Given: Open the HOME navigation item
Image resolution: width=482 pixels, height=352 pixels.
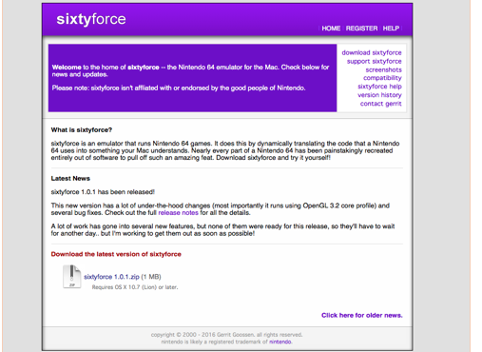Looking at the screenshot, I should (331, 29).
